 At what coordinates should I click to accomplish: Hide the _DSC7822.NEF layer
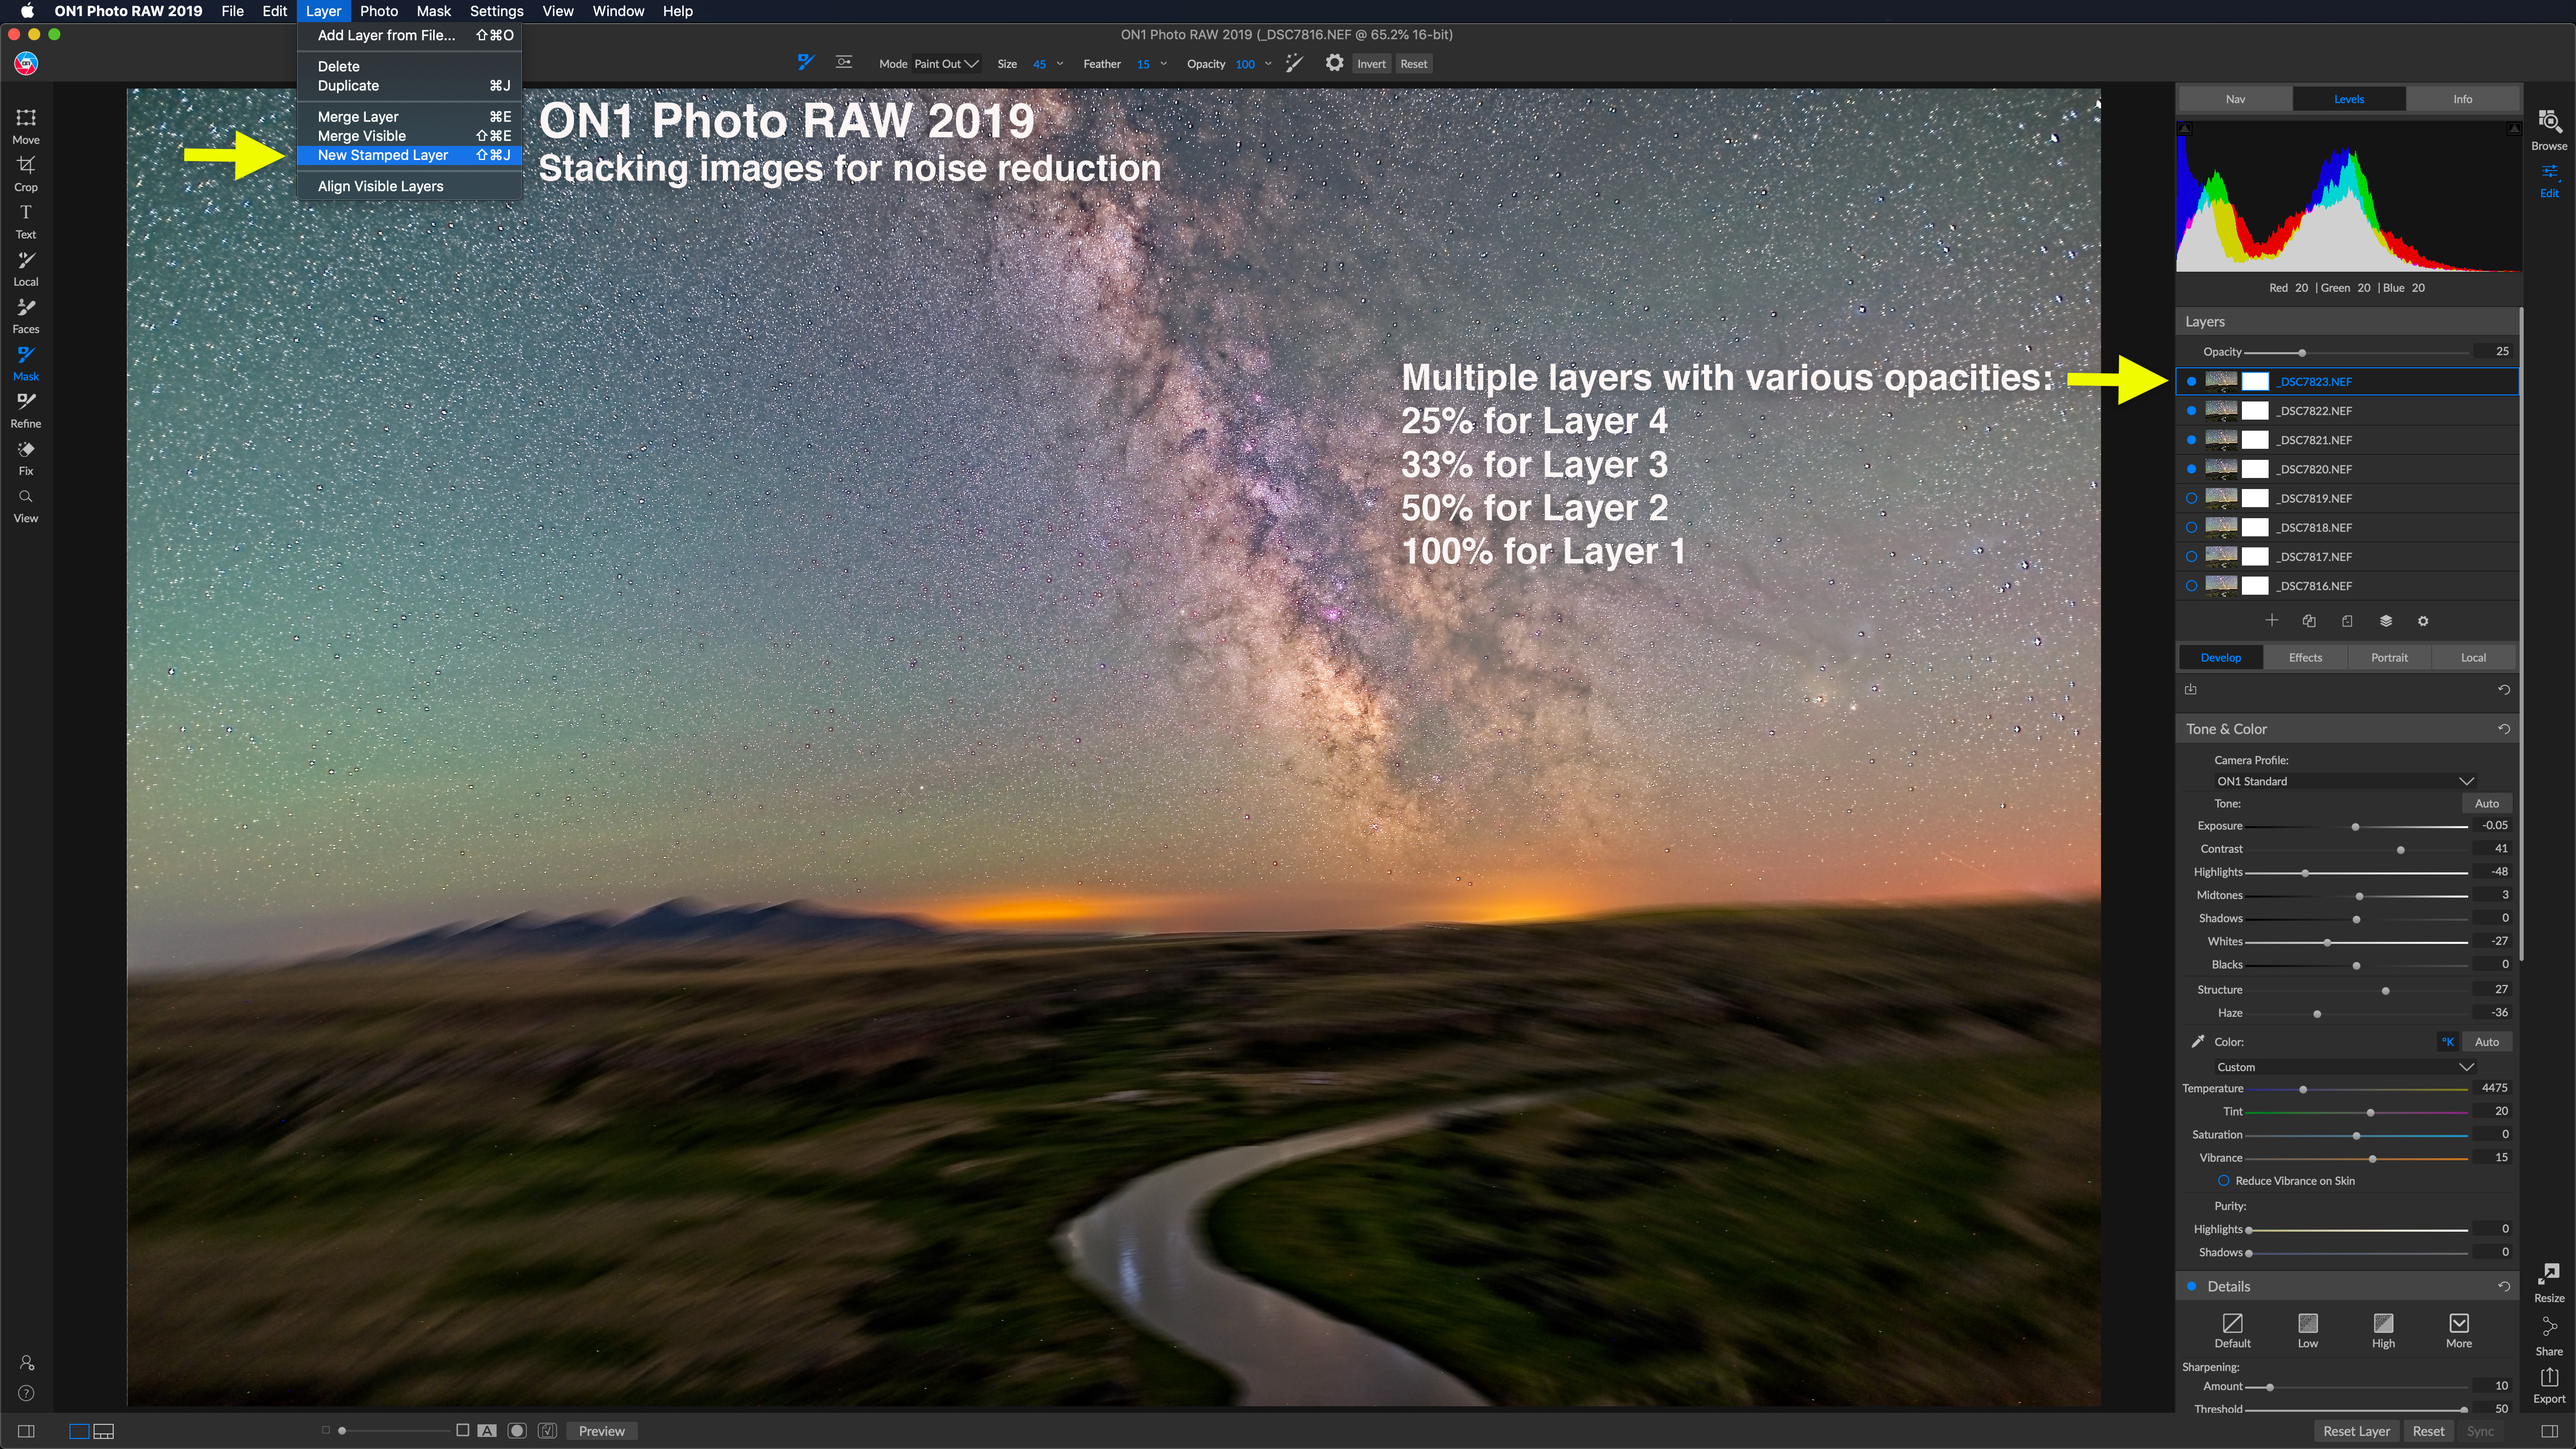pos(2191,411)
